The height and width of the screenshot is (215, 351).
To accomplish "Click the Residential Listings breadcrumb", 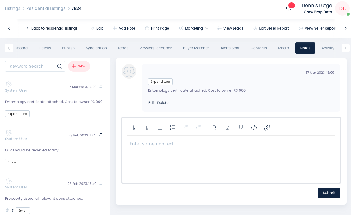I will coord(46,8).
